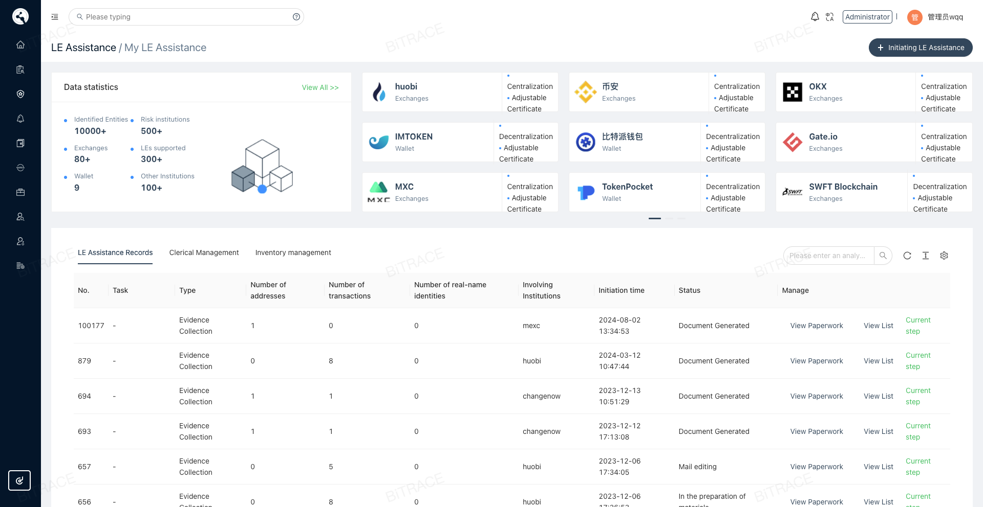983x507 pixels.
Task: Refresh the records table
Action: click(x=907, y=256)
